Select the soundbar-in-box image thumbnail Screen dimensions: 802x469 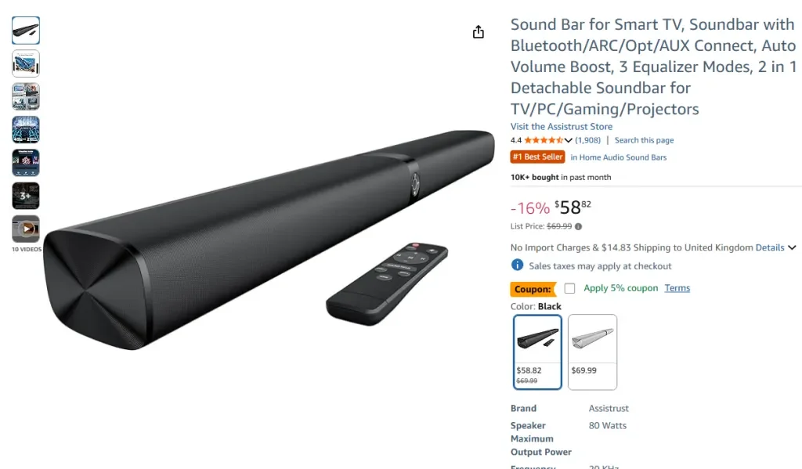coord(26,63)
